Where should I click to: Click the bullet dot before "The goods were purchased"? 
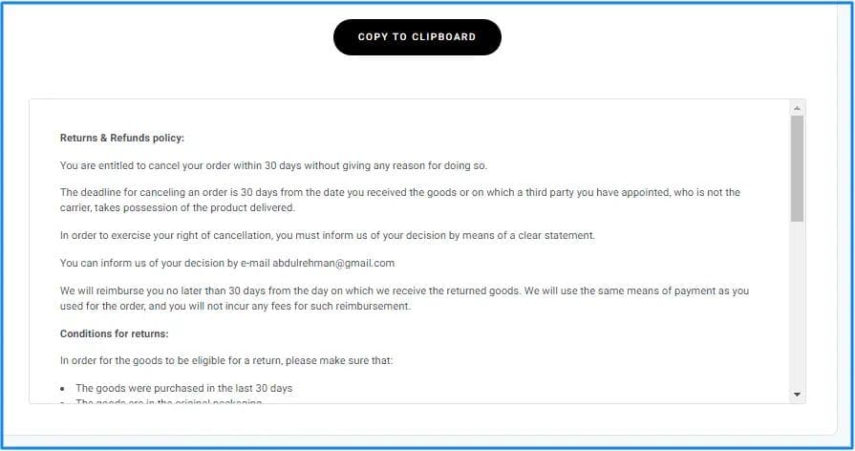click(x=63, y=390)
